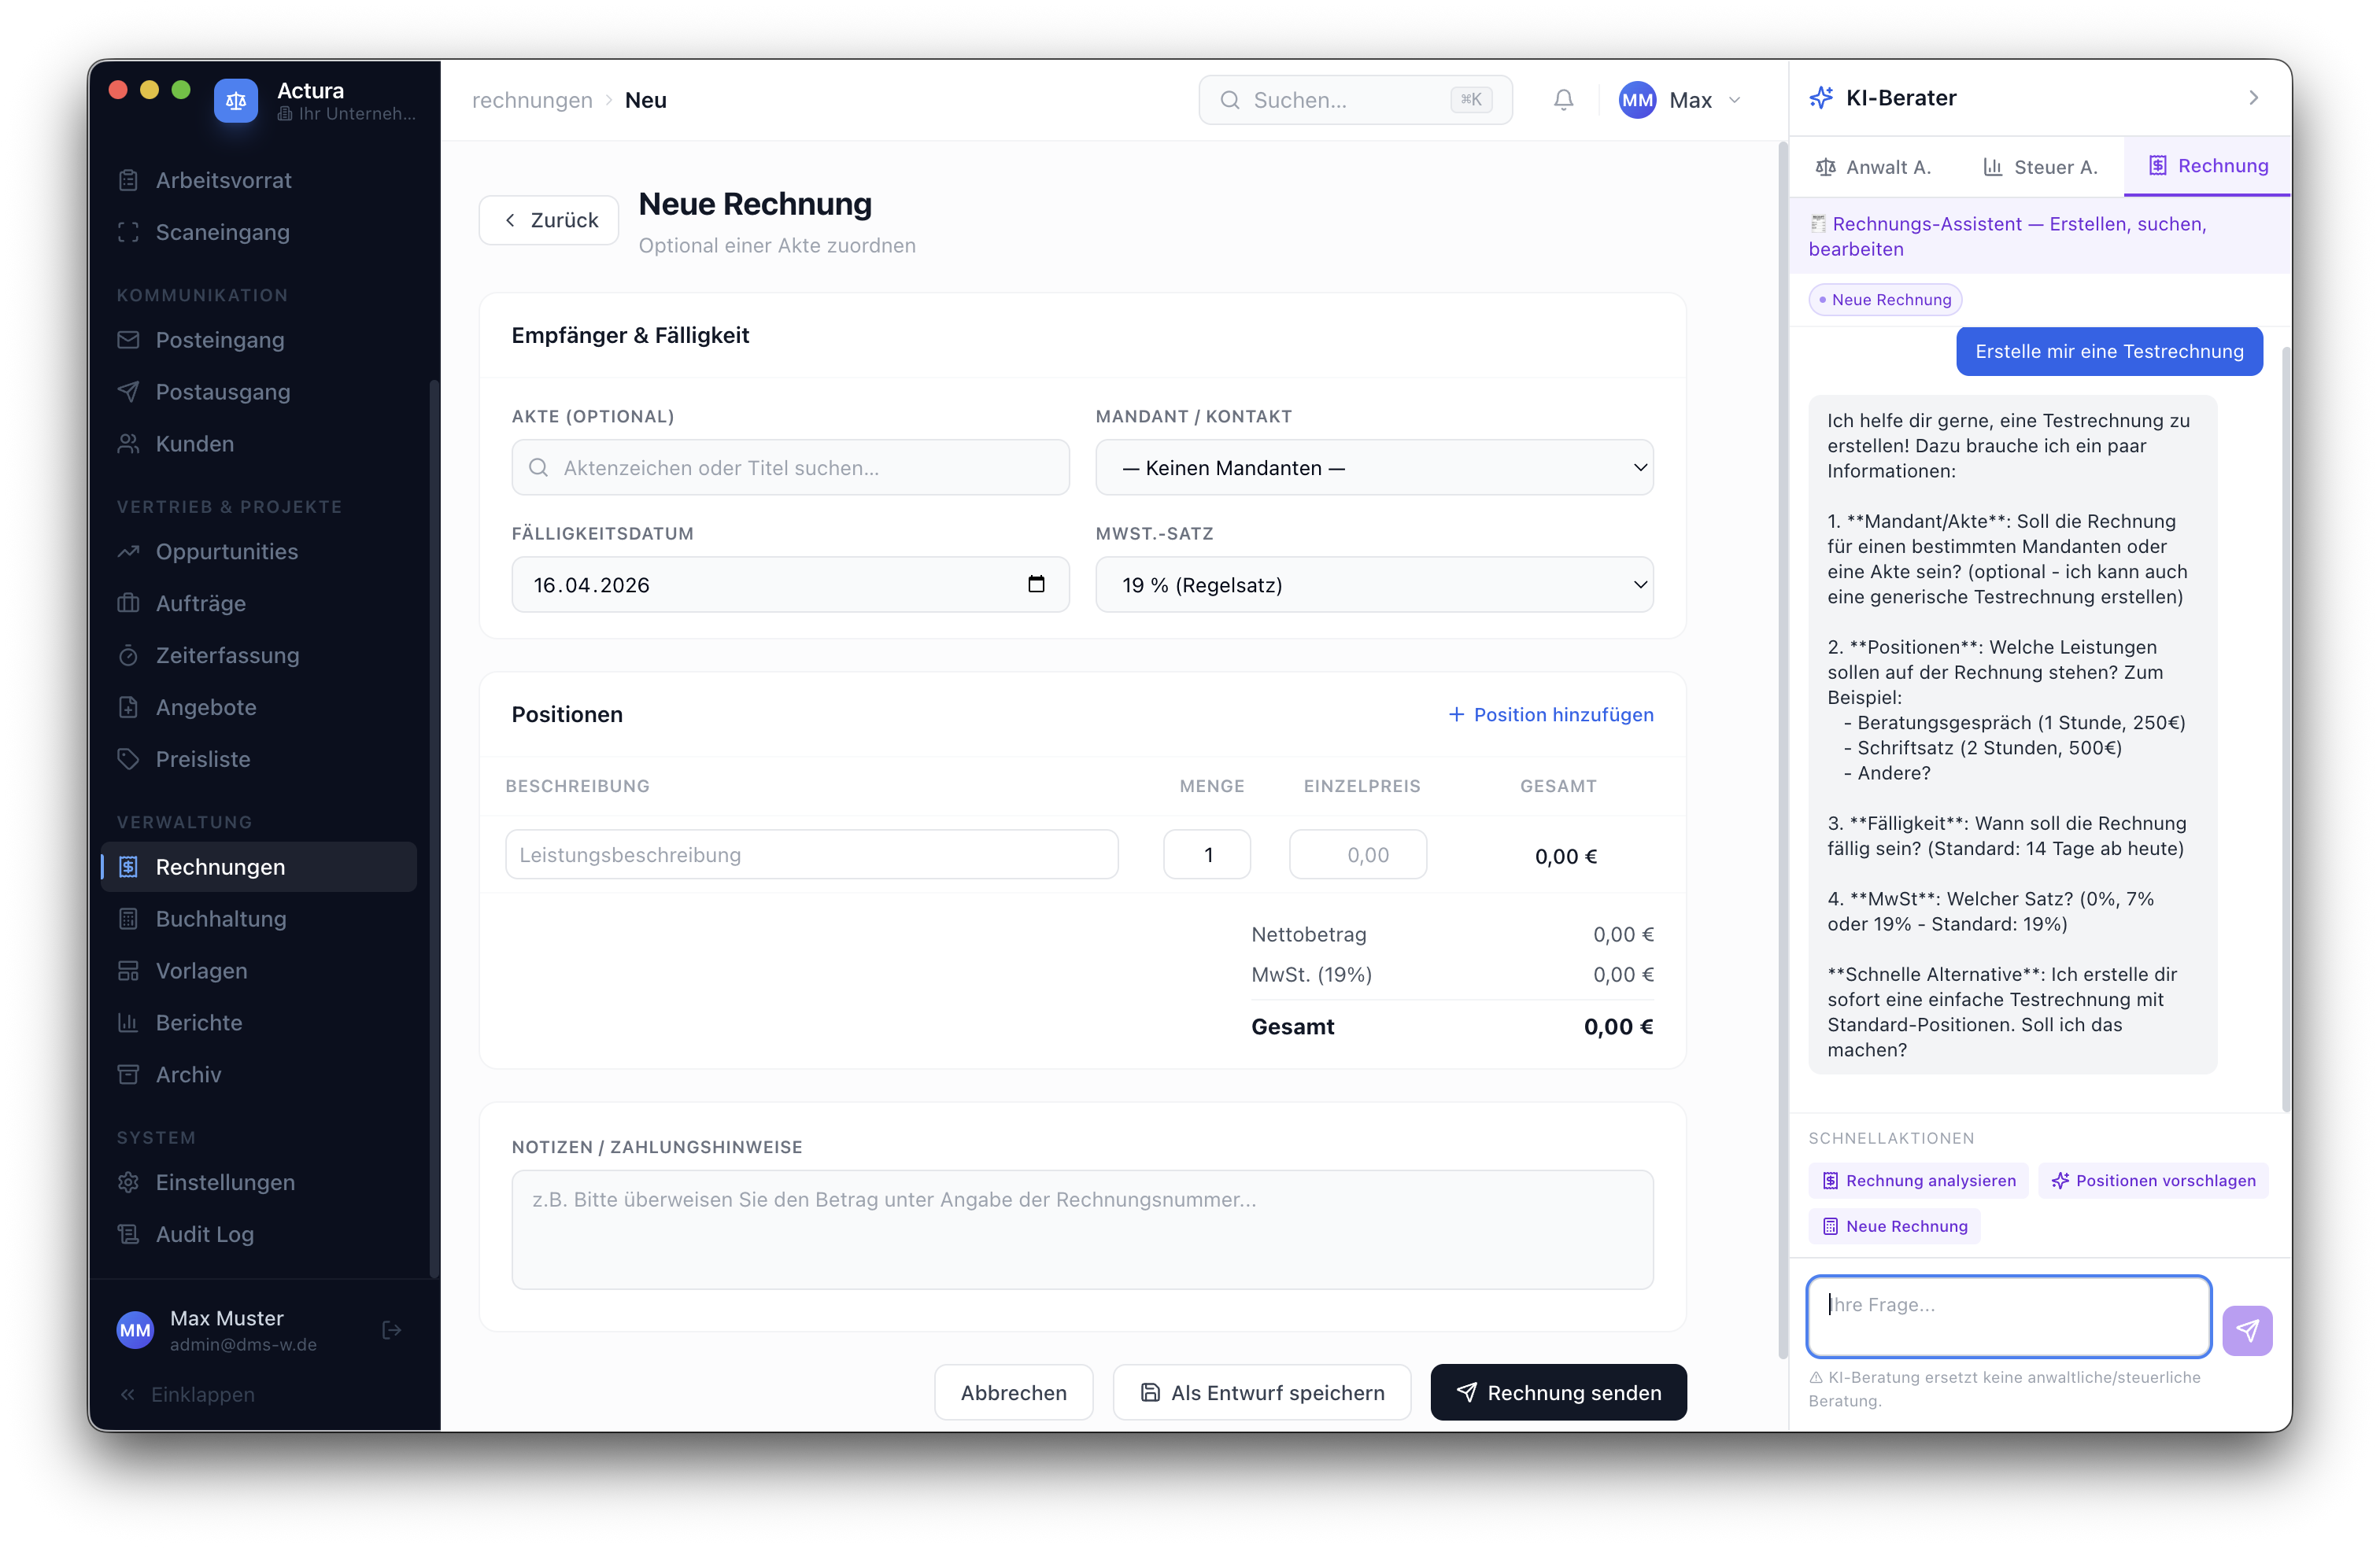Open the Mandant / Kontakt dropdown
The width and height of the screenshot is (2380, 1548).
(x=1374, y=468)
